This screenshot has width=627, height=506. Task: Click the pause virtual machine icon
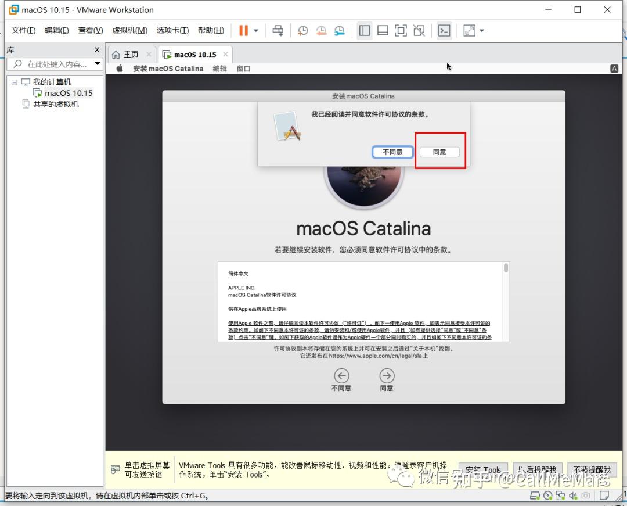(x=243, y=30)
